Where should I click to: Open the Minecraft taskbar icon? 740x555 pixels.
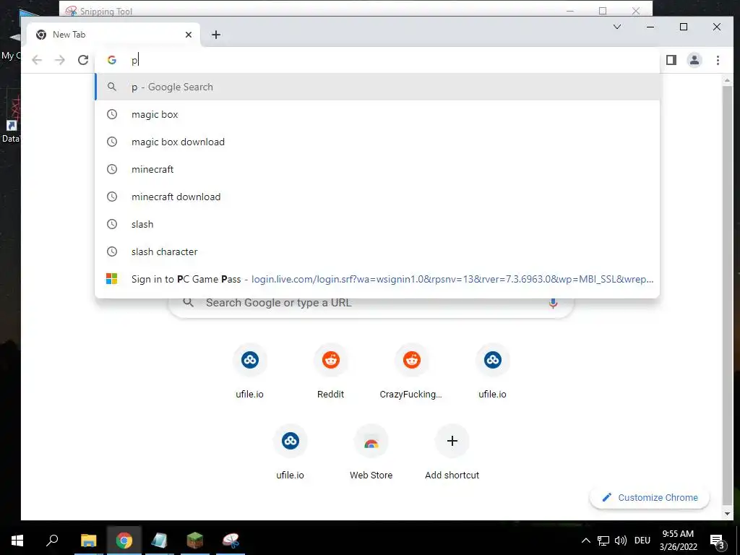[194, 540]
